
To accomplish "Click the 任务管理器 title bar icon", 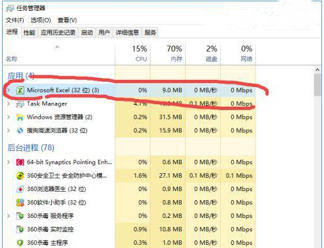I will [x=10, y=8].
